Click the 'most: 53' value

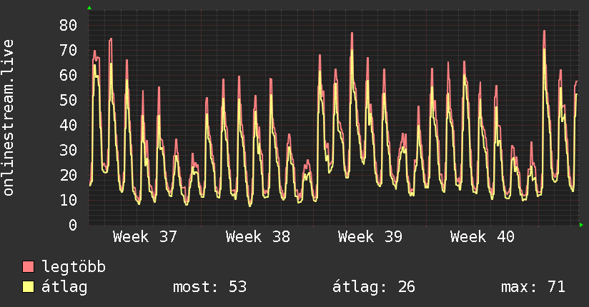pos(209,287)
